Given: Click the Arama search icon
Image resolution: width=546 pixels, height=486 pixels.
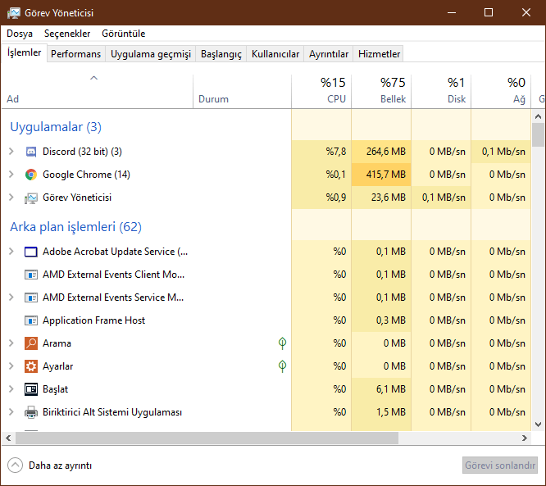Looking at the screenshot, I should 31,343.
